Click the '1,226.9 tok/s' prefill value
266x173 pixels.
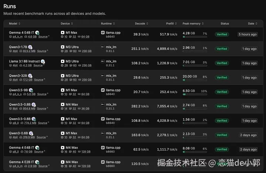click(x=167, y=63)
